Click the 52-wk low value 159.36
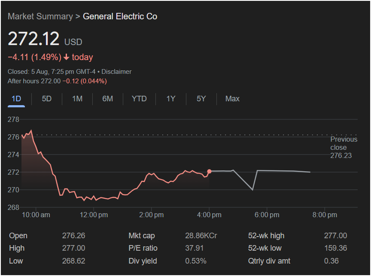Viewport: 371px width, 276px height. pos(335,248)
